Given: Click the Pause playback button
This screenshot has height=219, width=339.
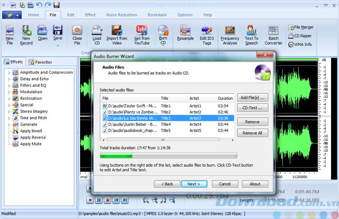Looking at the screenshot, I should pyautogui.click(x=99, y=200).
